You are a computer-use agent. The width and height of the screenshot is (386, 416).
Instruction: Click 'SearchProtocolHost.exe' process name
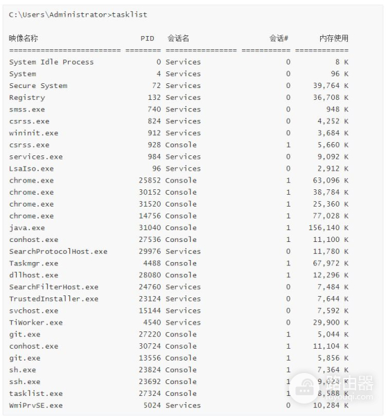[58, 251]
